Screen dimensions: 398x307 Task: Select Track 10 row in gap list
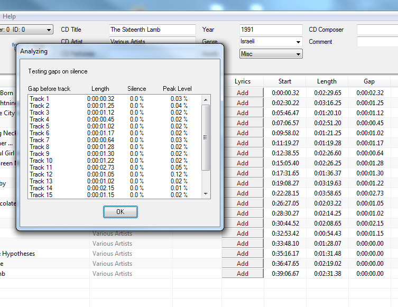pos(115,160)
